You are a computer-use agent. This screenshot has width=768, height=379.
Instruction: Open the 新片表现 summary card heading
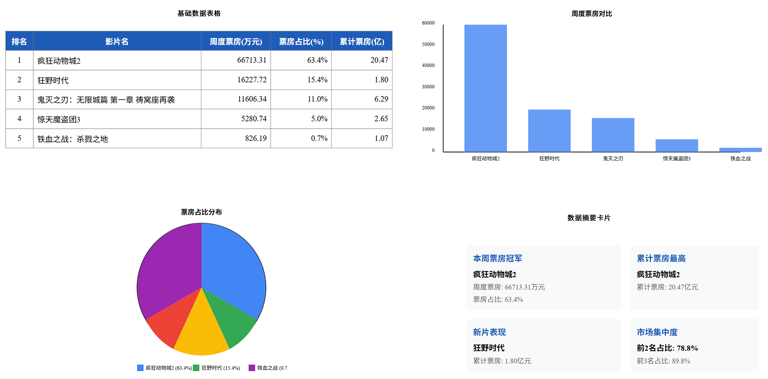point(489,332)
